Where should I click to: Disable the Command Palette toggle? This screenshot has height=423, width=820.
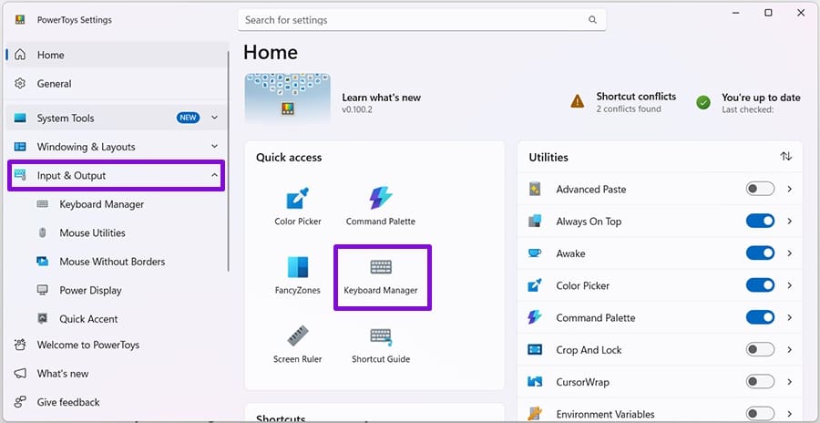760,317
